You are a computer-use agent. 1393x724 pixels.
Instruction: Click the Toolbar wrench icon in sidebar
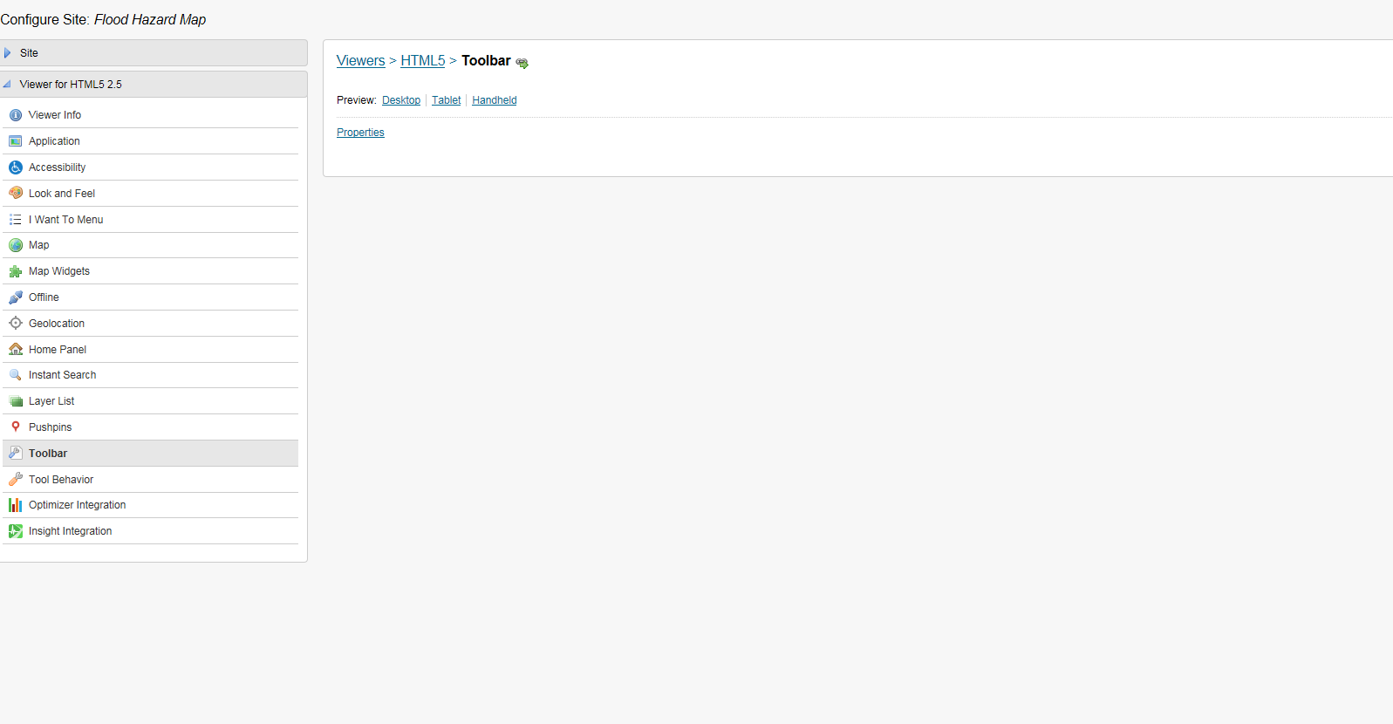coord(16,453)
